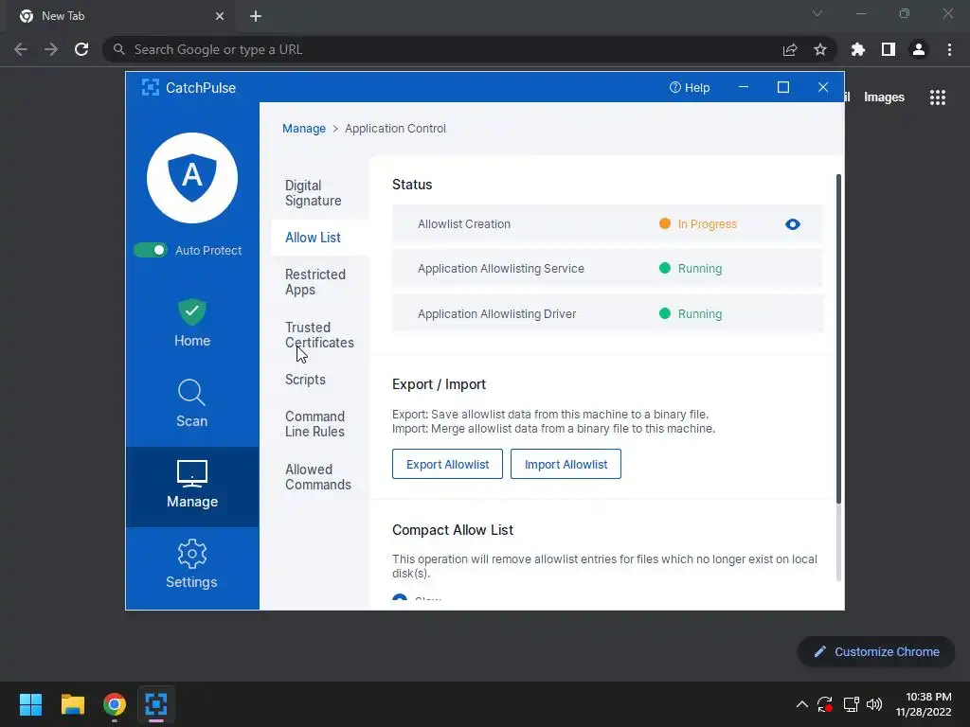Viewport: 970px width, 727px height.
Task: Click the Customize Chrome button
Action: pos(876,651)
